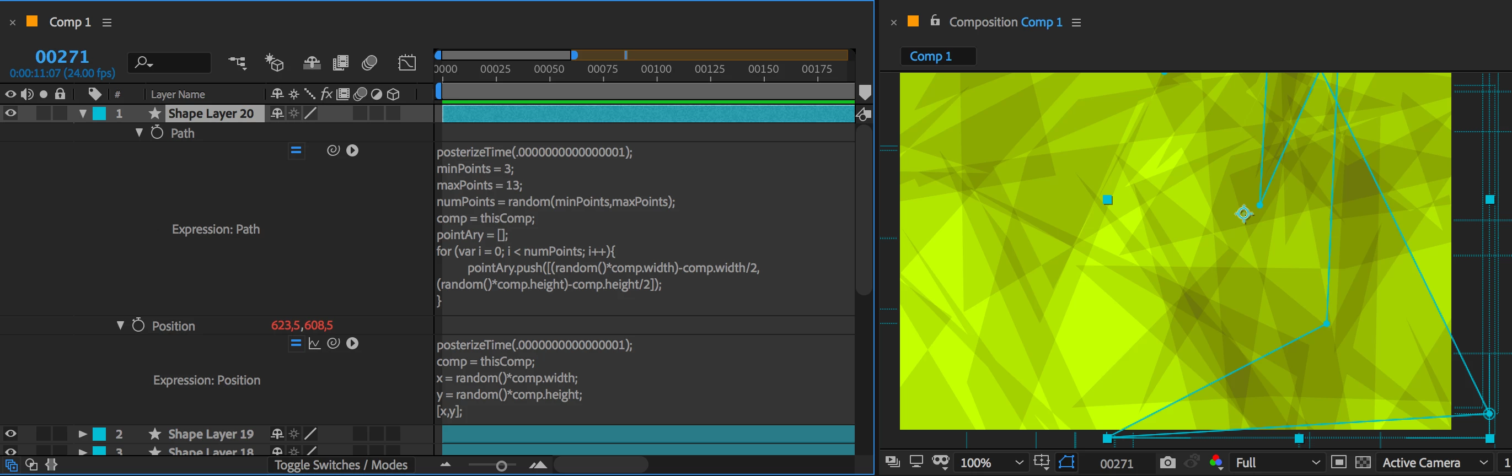Hide shy layers using the timeline toolbar icon
Screen dimensions: 1512x476
click(312, 63)
